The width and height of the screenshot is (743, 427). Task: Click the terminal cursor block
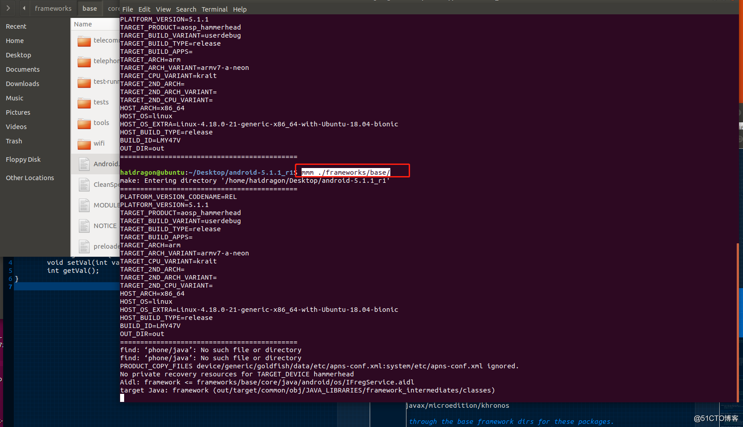[x=122, y=398]
